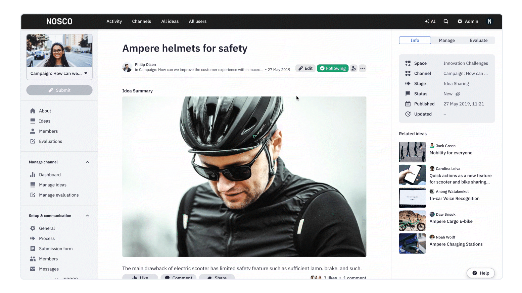Open the campaign link under Philip Olsen
The width and height of the screenshot is (522, 293).
pos(201,70)
